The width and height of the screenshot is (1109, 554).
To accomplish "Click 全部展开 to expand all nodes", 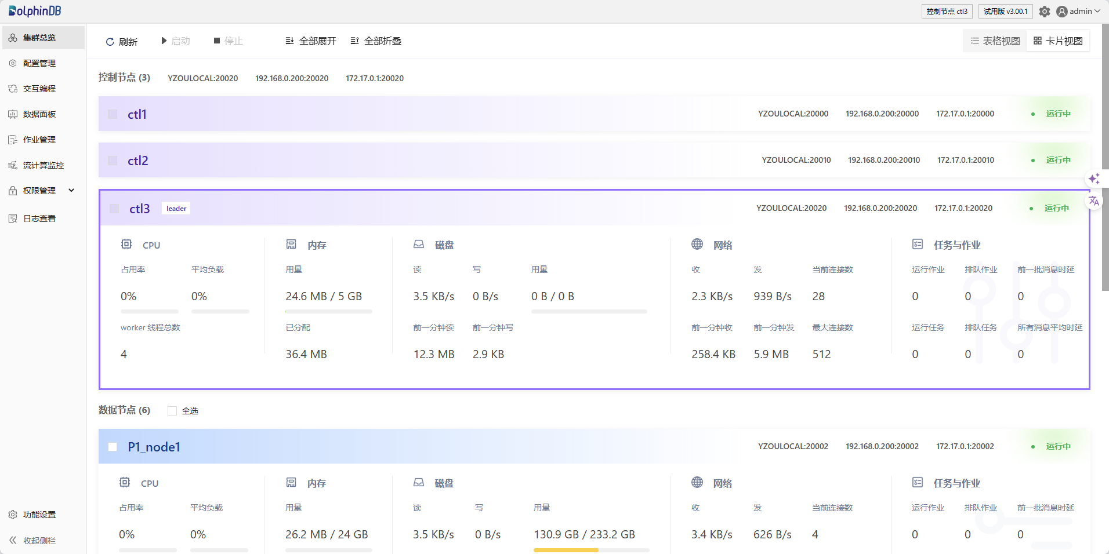I will [311, 41].
